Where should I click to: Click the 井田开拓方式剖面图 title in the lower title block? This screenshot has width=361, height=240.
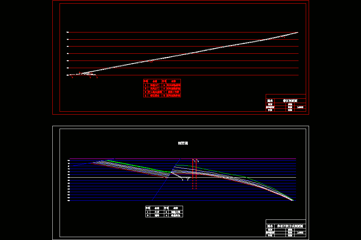(x=290, y=226)
